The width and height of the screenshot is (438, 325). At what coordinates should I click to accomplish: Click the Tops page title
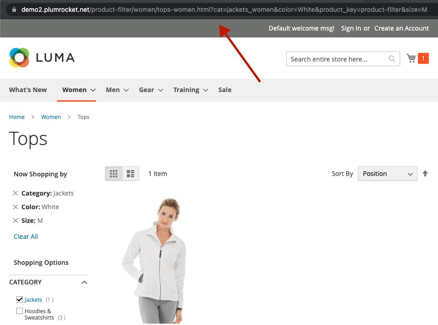(28, 139)
